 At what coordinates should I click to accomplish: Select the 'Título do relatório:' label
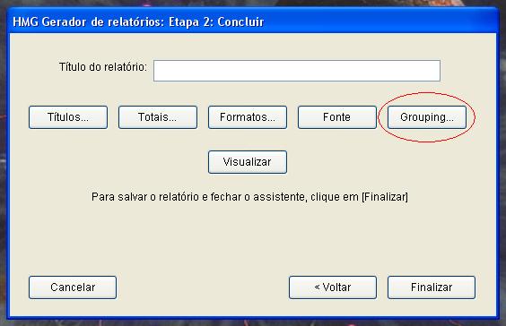point(102,67)
